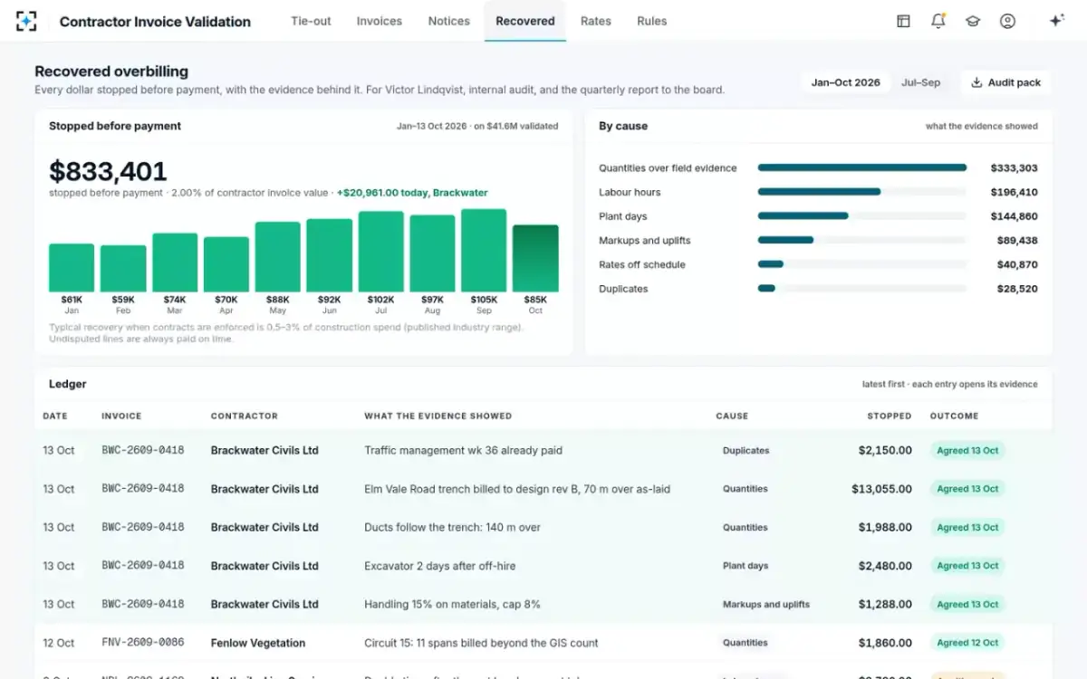This screenshot has height=679, width=1087.
Task: Open the Handling 15% on materials entry
Action: pos(543,604)
